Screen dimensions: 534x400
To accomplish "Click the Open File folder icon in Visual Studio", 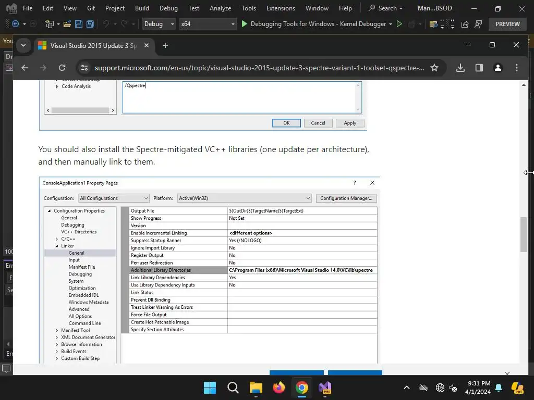I will coord(67,24).
